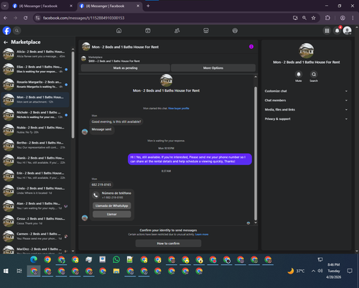The image size is (359, 288).
Task: Switch to the first Messenger browser tab
Action: (42, 6)
